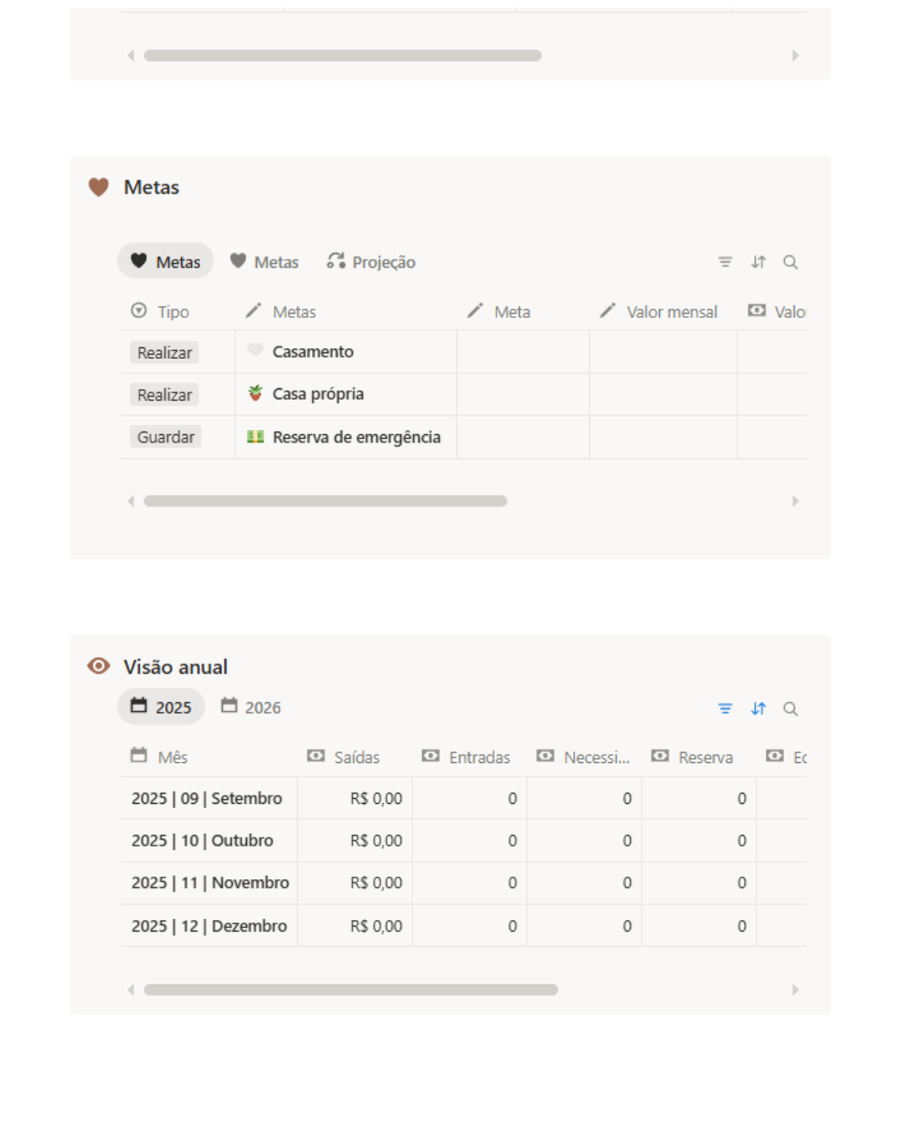This screenshot has height=1127, width=901.
Task: Click the brown heart icon beside Metas heading
Action: coord(98,187)
